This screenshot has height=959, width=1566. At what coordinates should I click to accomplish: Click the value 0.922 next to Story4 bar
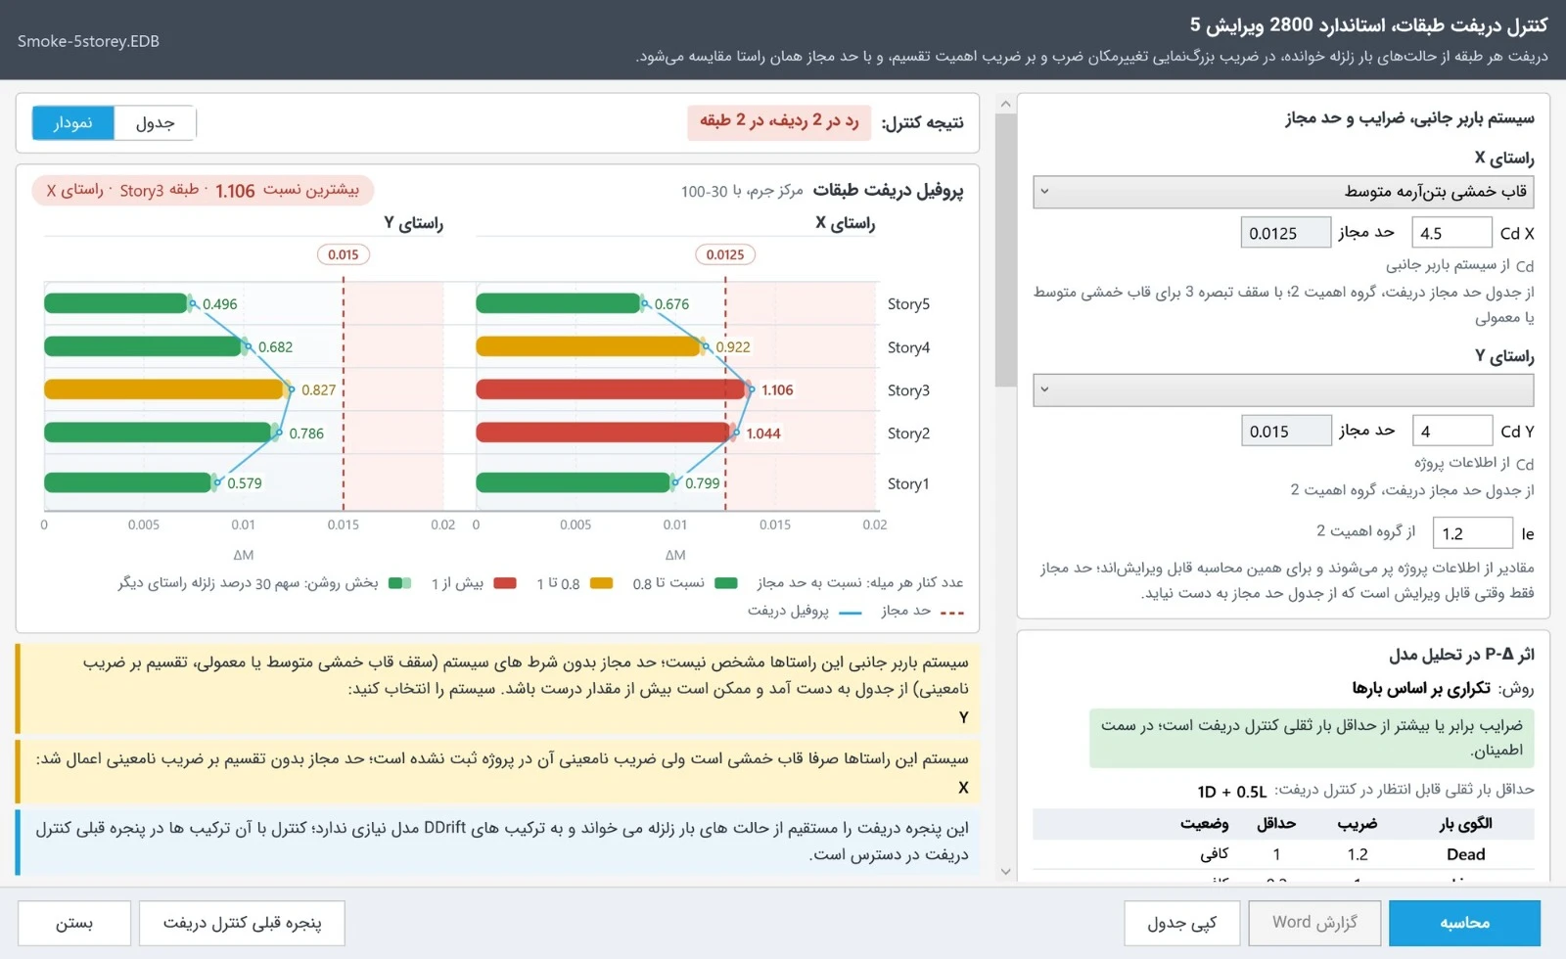[733, 346]
